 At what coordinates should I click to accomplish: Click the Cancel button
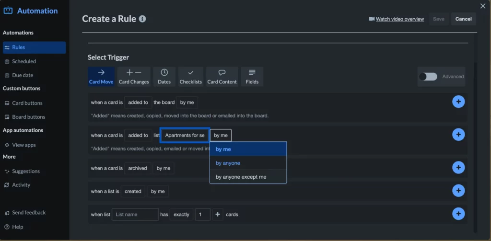(x=464, y=19)
